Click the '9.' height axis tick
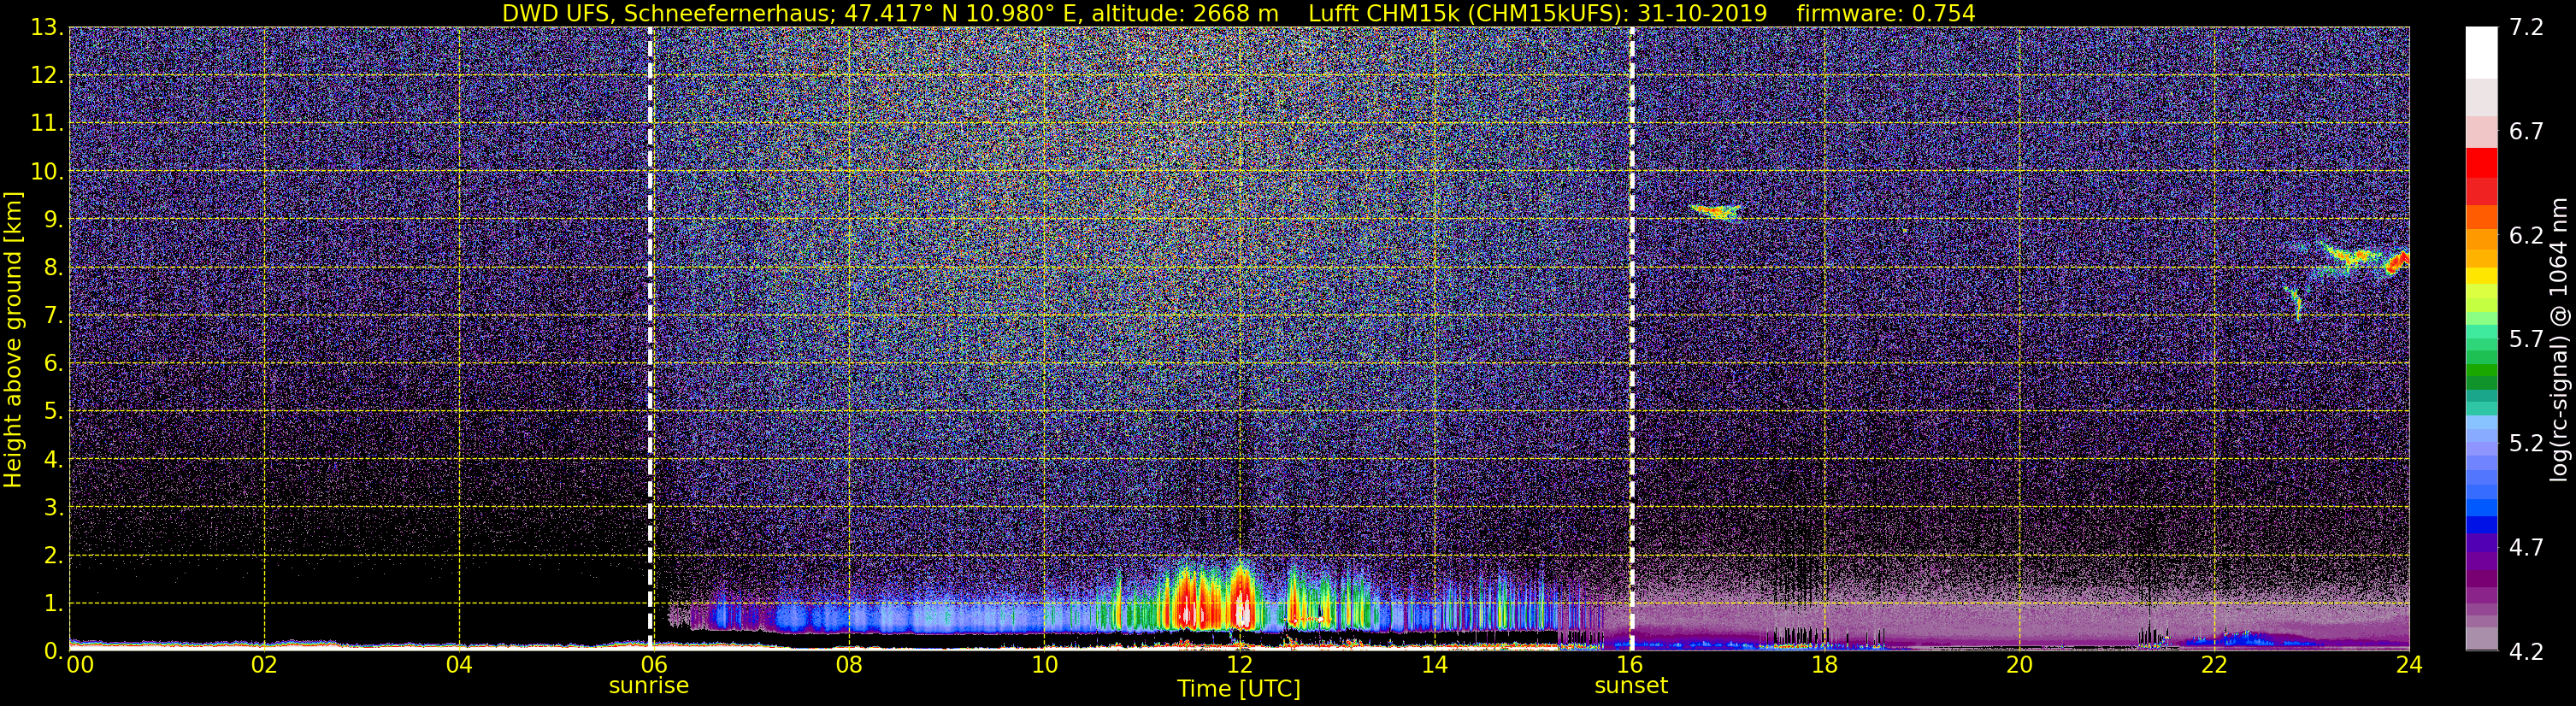The image size is (2576, 706). [x=54, y=220]
